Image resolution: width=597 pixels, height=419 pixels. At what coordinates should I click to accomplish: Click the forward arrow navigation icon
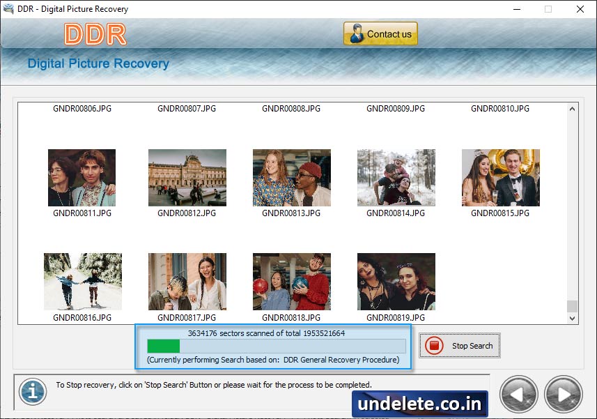[563, 395]
